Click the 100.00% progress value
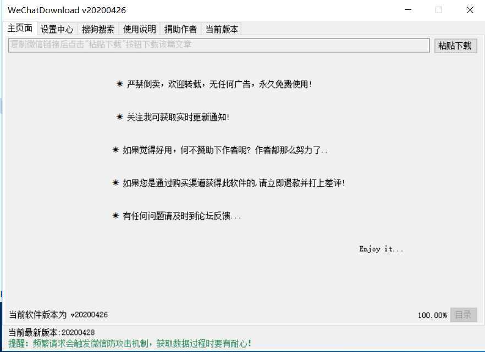 point(432,315)
